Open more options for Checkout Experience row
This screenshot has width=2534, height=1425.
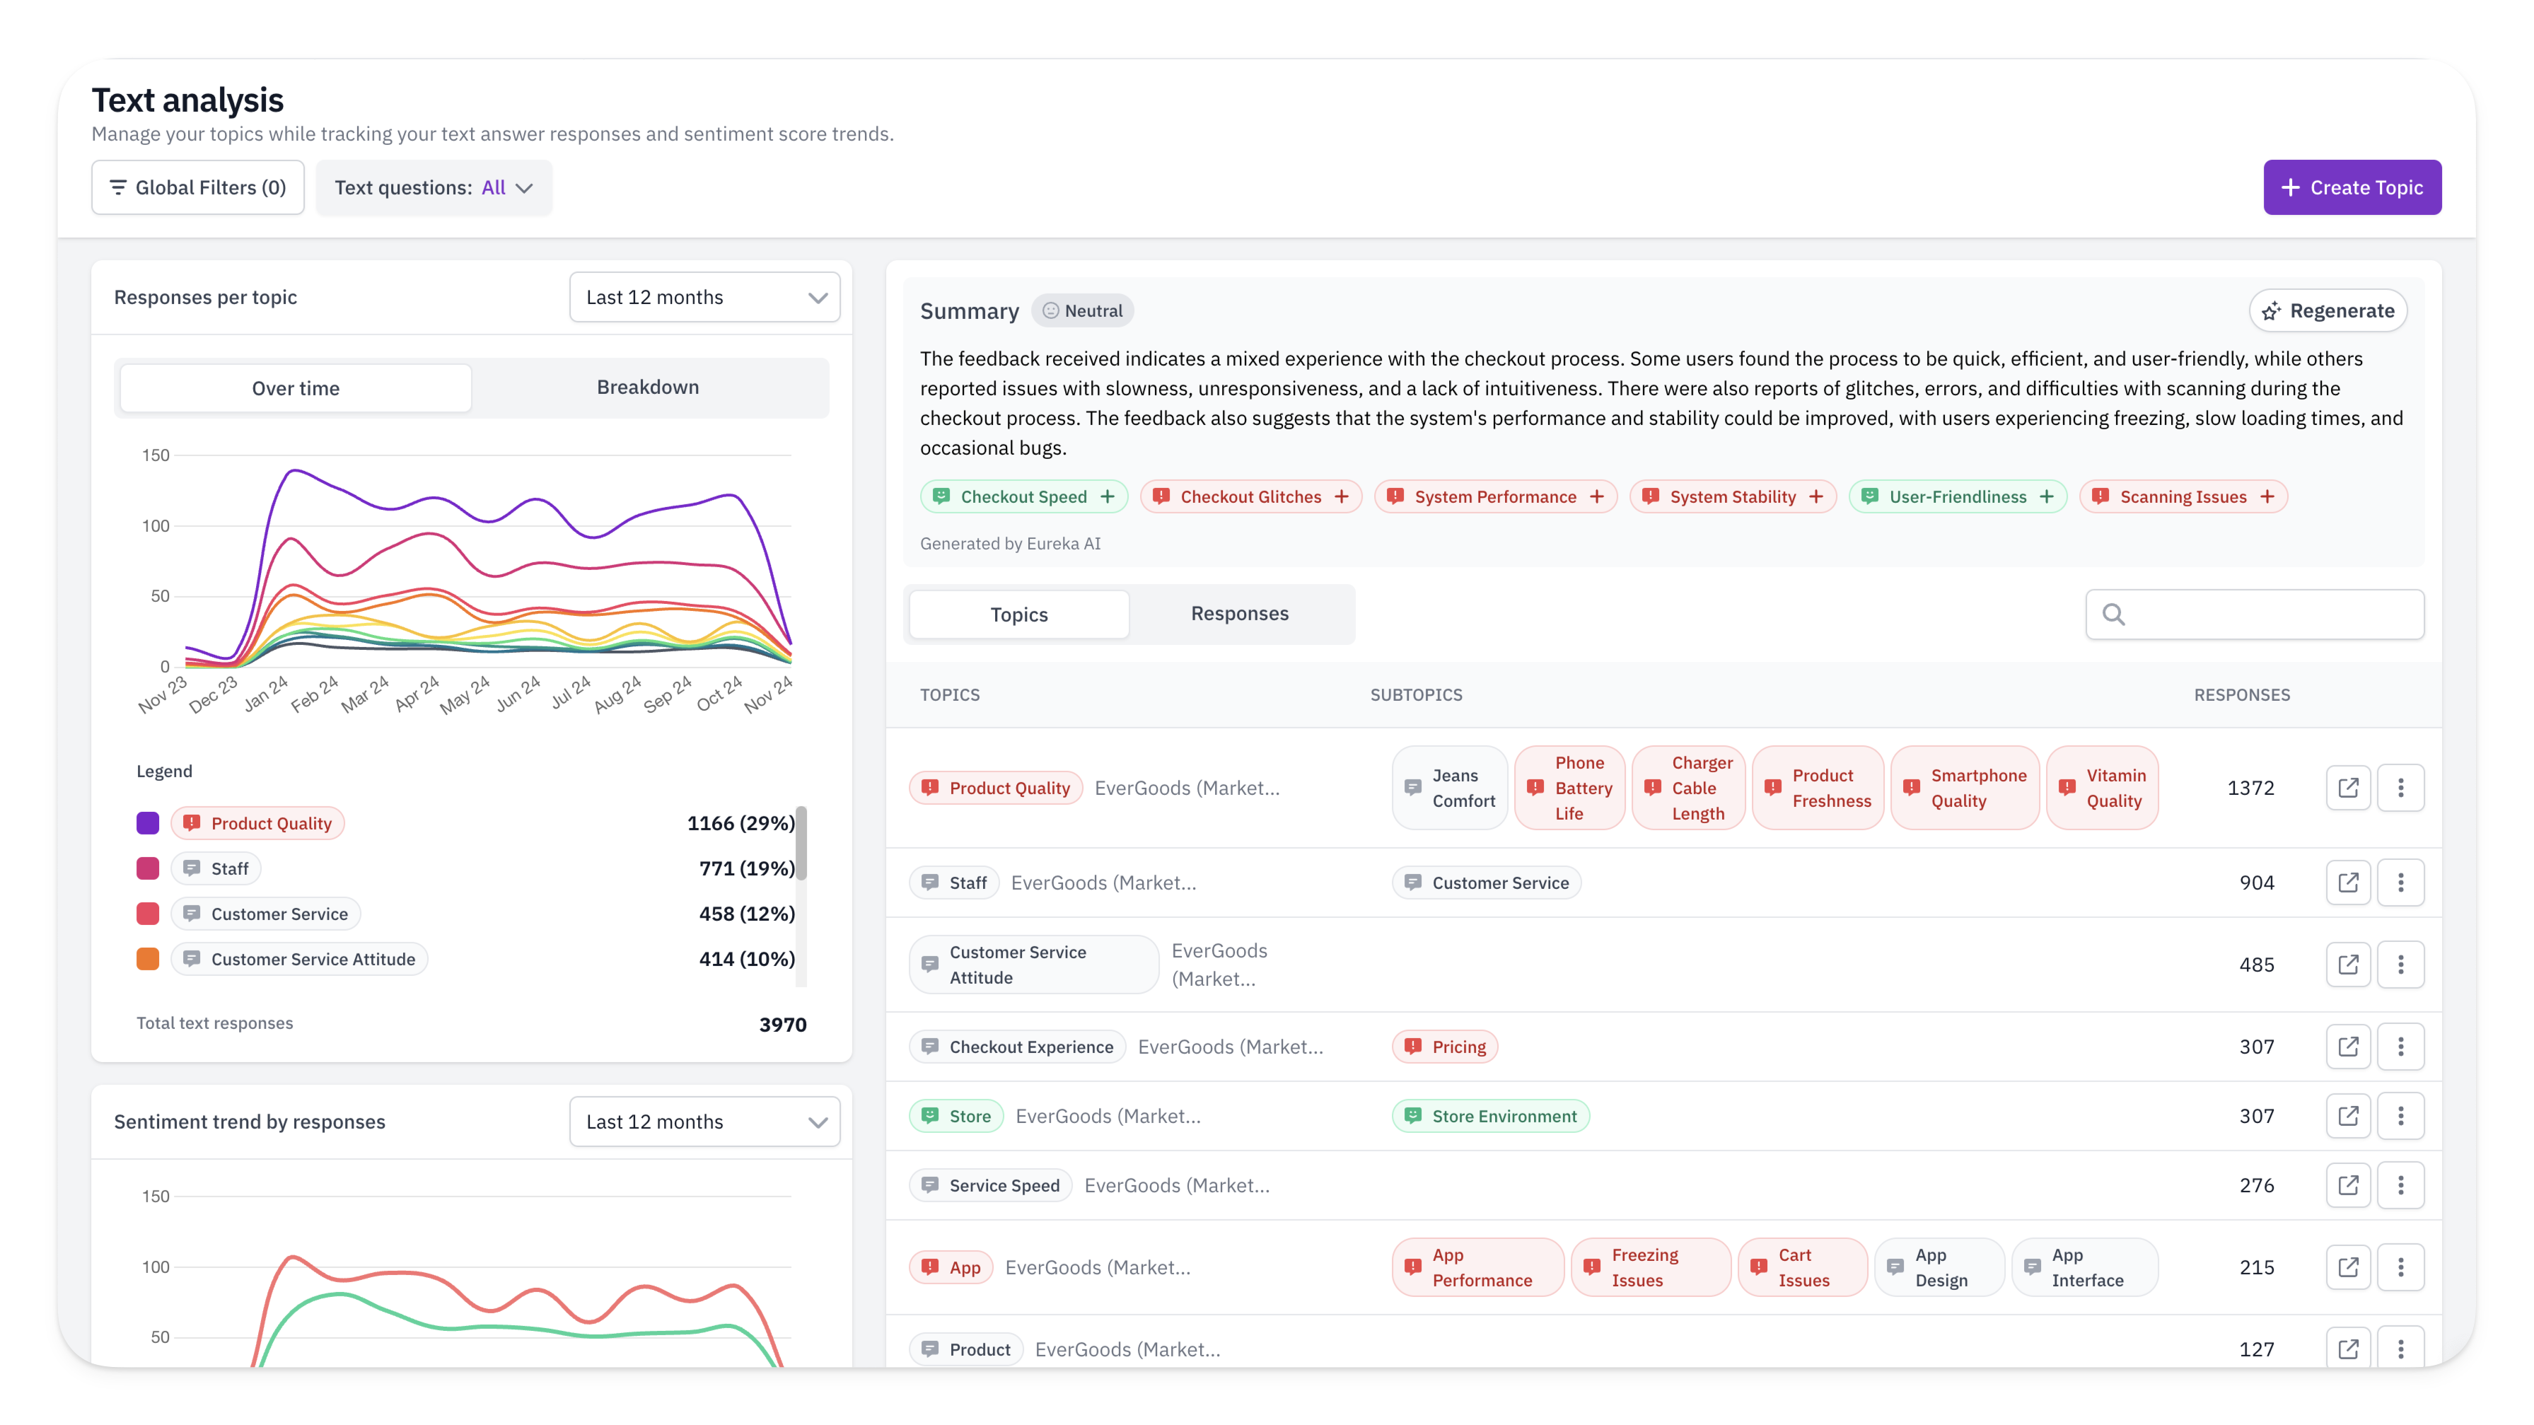[2400, 1047]
